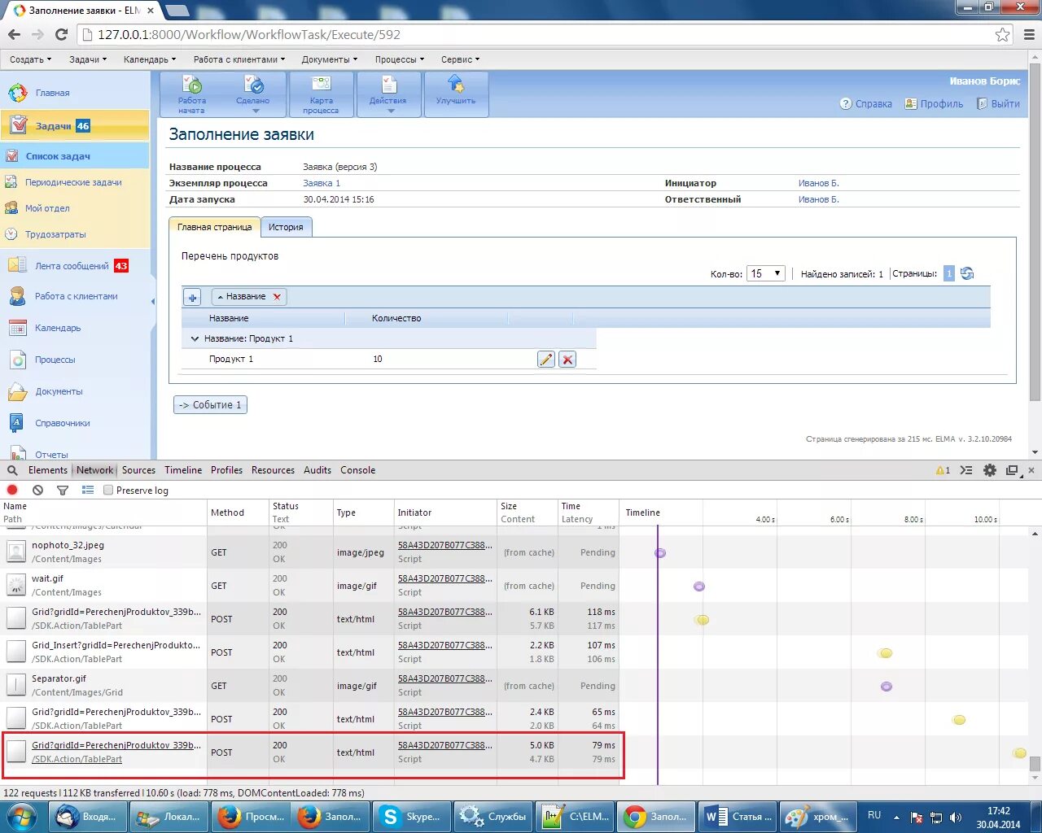
Task: Switch to the DevTools Elements tab
Action: click(48, 470)
